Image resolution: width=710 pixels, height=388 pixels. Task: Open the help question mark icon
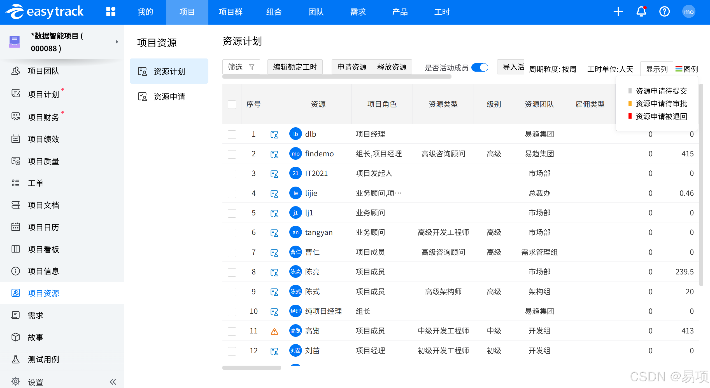(x=664, y=12)
